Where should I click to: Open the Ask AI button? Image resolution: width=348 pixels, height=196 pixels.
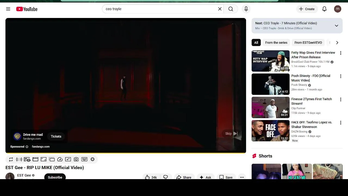205,177
